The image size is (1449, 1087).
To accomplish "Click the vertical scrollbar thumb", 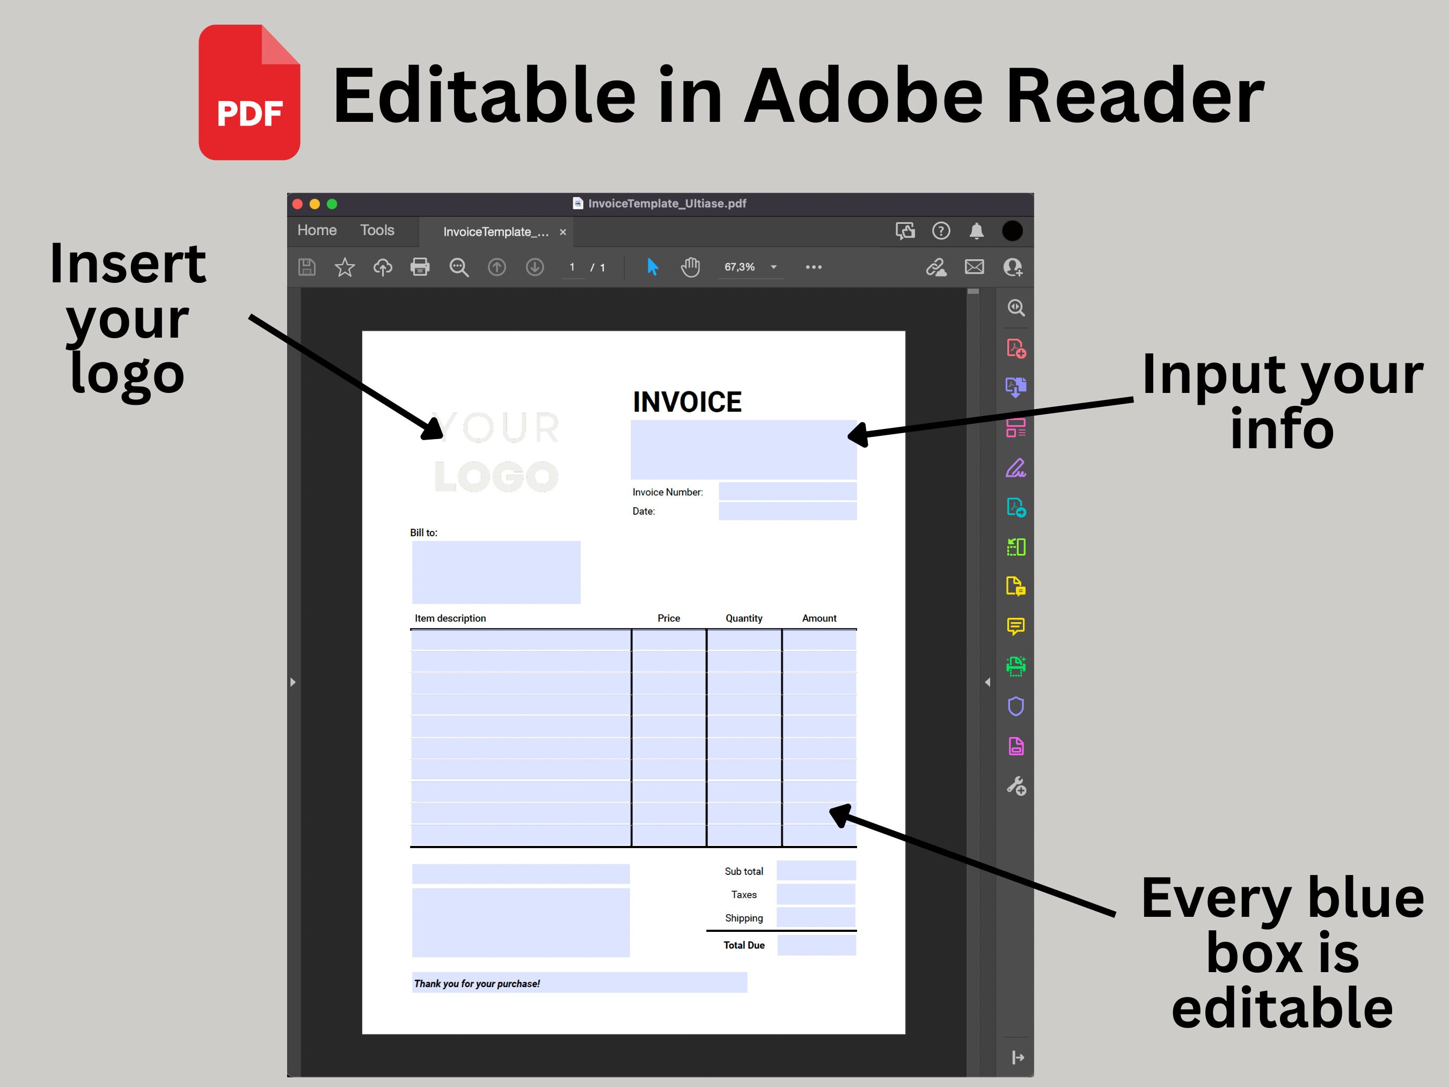I will click(974, 291).
